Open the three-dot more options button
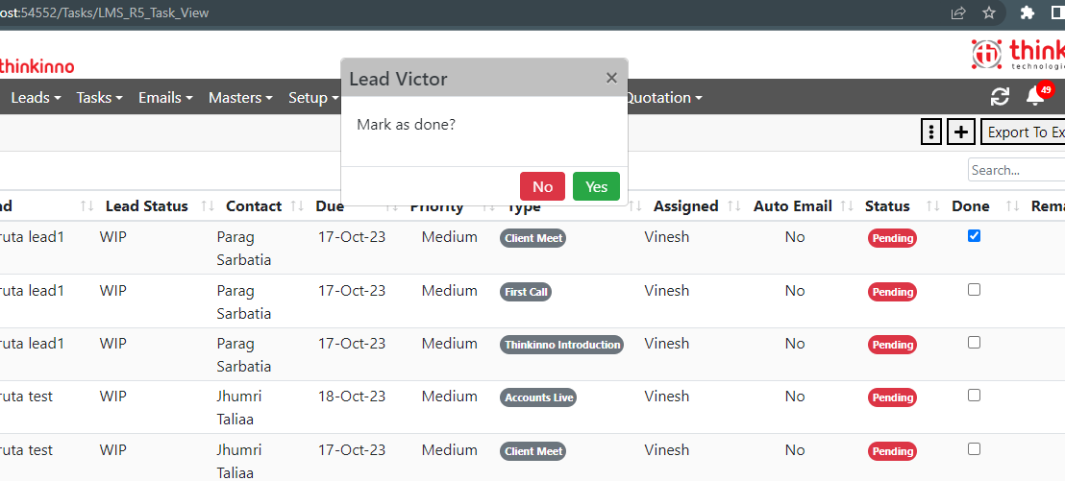1065x481 pixels. (931, 132)
